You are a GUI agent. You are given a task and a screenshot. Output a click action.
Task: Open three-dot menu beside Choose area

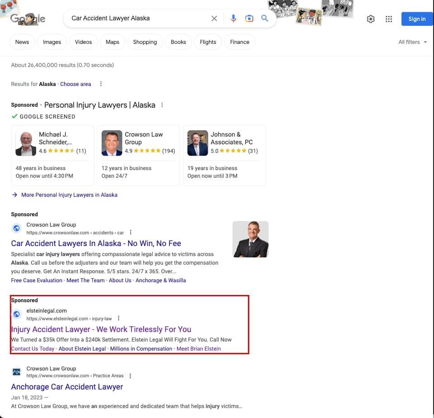tap(101, 84)
